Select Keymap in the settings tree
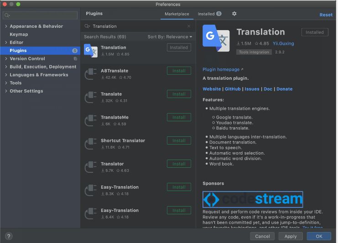The width and height of the screenshot is (338, 243). click(19, 34)
